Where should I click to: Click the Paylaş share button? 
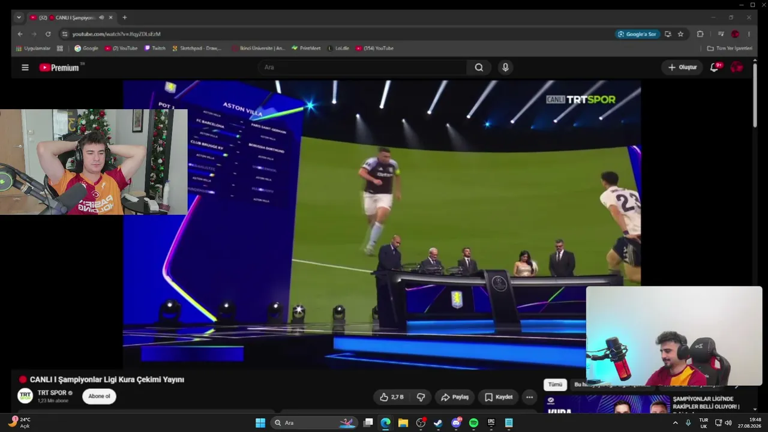[455, 397]
